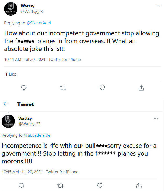This screenshot has width=167, height=191.
Task: Like the second tweet with heart icon
Action: (x=100, y=185)
